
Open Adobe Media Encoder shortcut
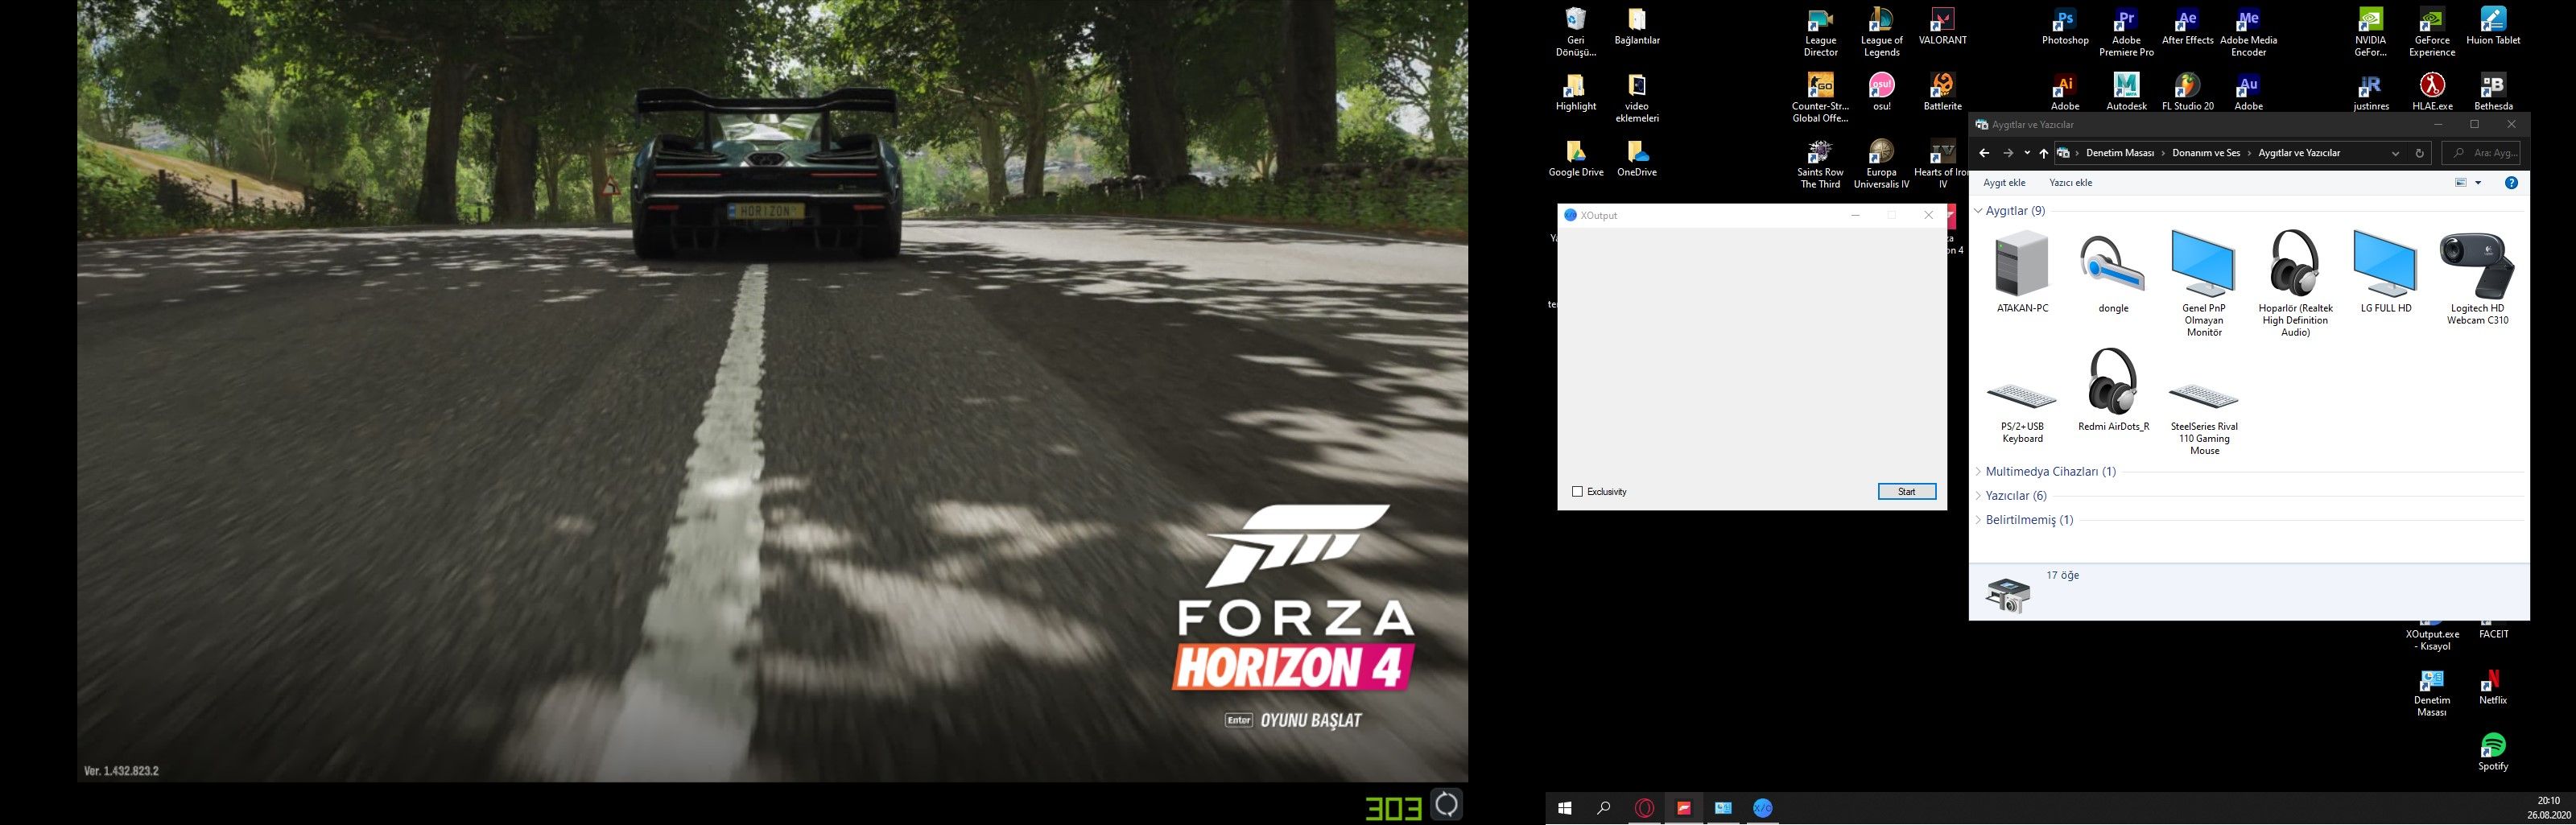(2248, 32)
